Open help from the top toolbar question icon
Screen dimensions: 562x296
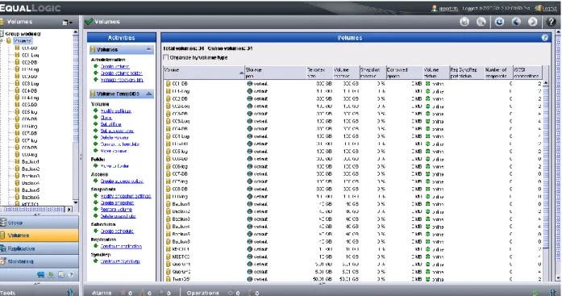pyautogui.click(x=552, y=22)
